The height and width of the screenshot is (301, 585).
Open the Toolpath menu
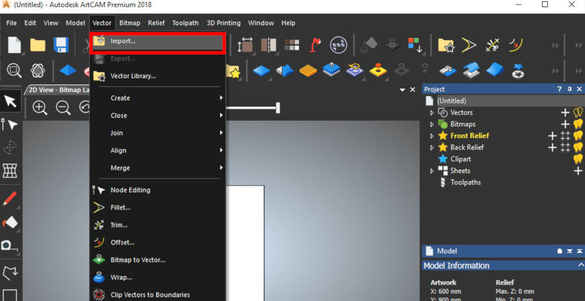point(185,23)
